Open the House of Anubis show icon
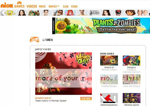 (x=94, y=13)
